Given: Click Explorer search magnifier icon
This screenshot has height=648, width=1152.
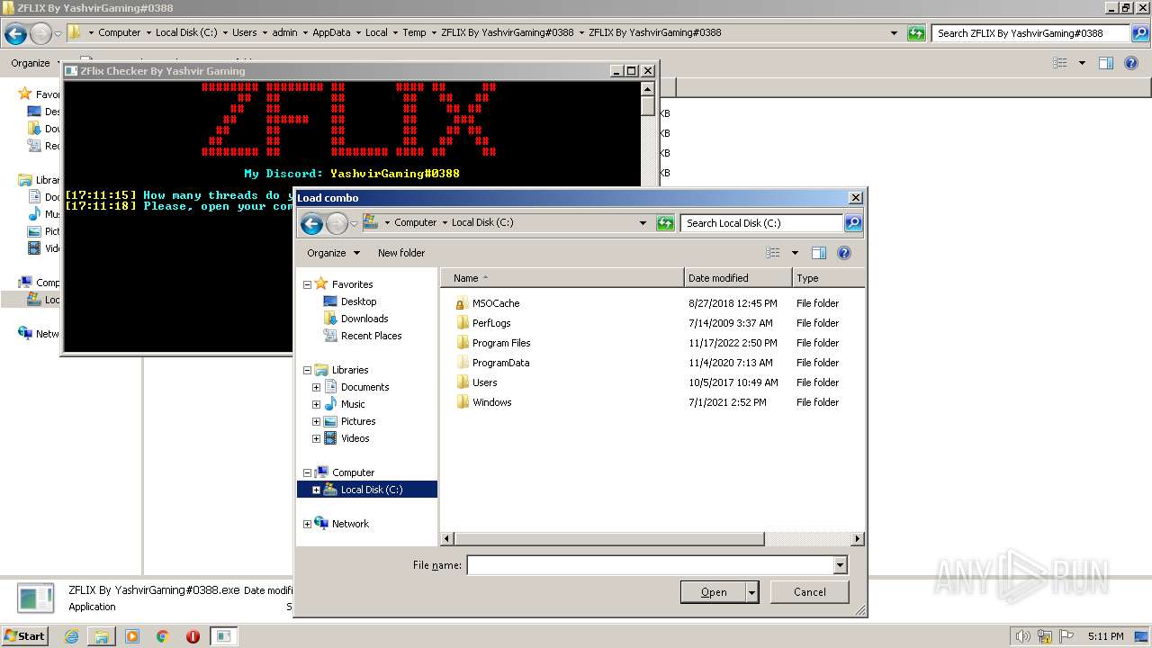Looking at the screenshot, I should 1140,33.
